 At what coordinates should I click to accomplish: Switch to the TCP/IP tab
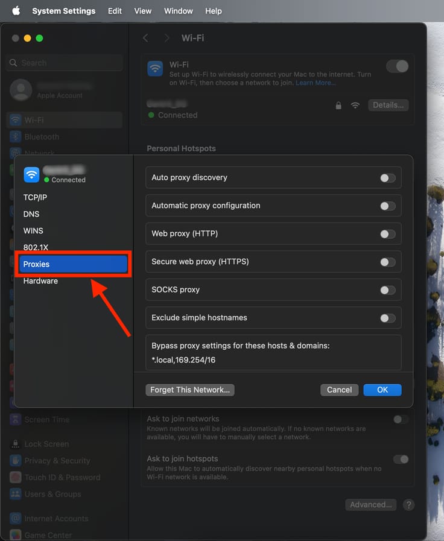pyautogui.click(x=35, y=197)
